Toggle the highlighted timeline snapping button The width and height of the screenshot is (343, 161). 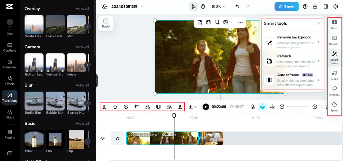[262, 107]
